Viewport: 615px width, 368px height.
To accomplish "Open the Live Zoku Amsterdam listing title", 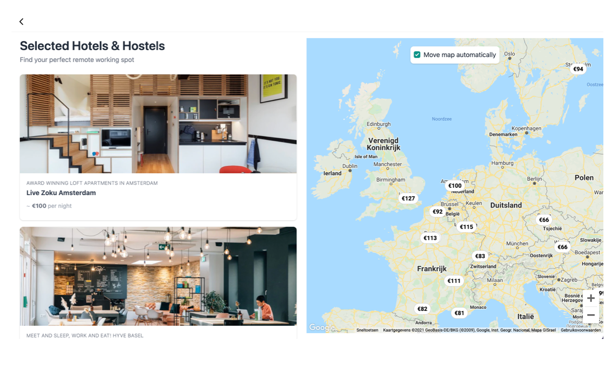I will click(x=61, y=193).
